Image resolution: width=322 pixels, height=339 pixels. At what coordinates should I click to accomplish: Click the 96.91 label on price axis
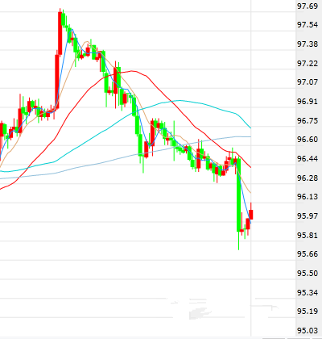click(308, 102)
